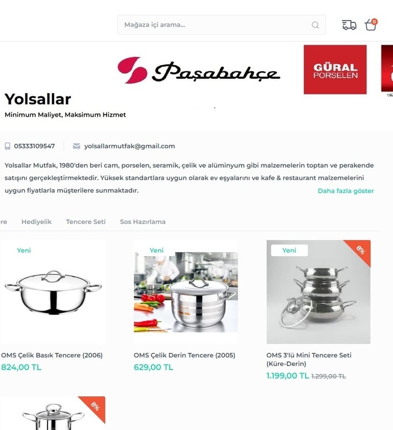Open OMS Çelik Derin Tencere (2005) title
The height and width of the screenshot is (430, 393).
[x=184, y=355]
